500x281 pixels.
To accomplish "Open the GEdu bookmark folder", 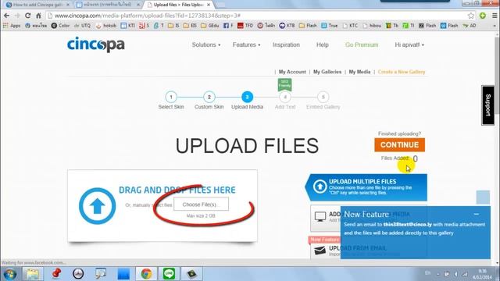I will (210, 26).
